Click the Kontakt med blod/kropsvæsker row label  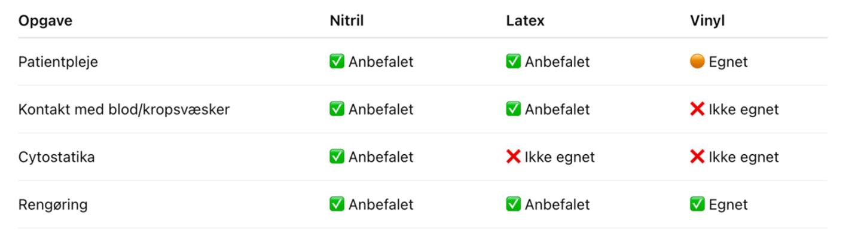[x=124, y=110]
